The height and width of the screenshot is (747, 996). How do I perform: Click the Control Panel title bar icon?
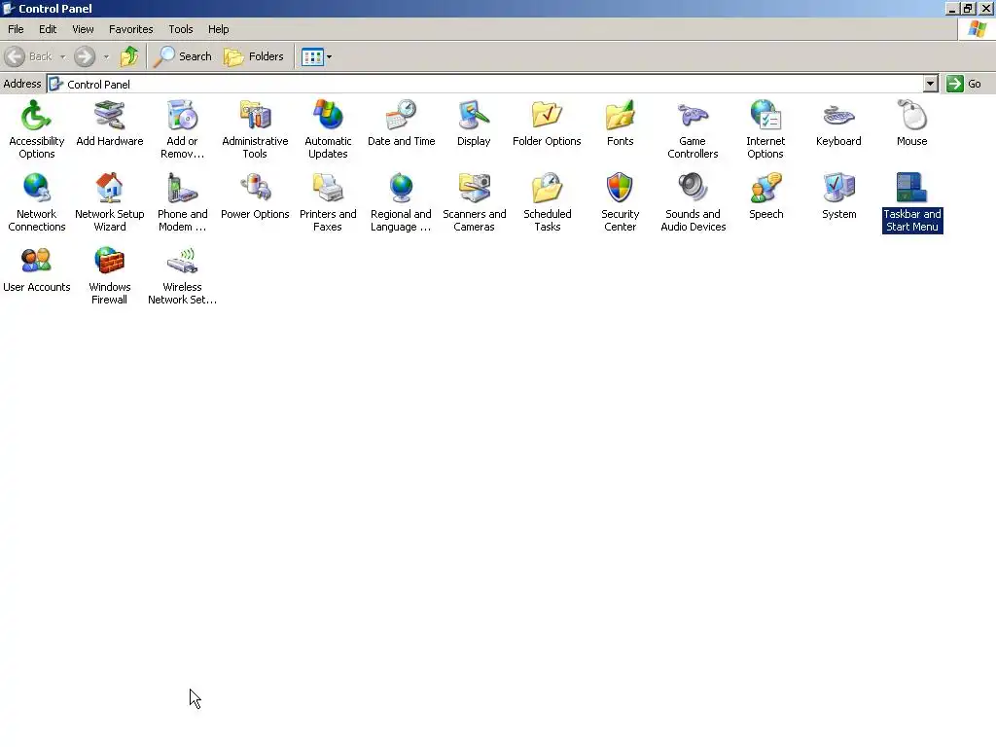(9, 8)
